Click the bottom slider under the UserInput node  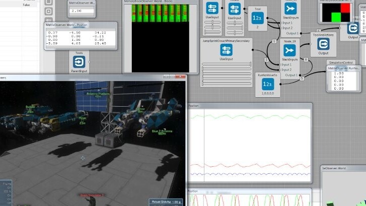click(x=227, y=84)
